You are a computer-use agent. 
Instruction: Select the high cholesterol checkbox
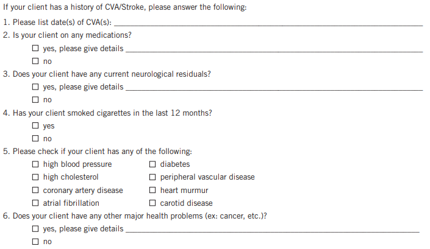click(x=37, y=177)
